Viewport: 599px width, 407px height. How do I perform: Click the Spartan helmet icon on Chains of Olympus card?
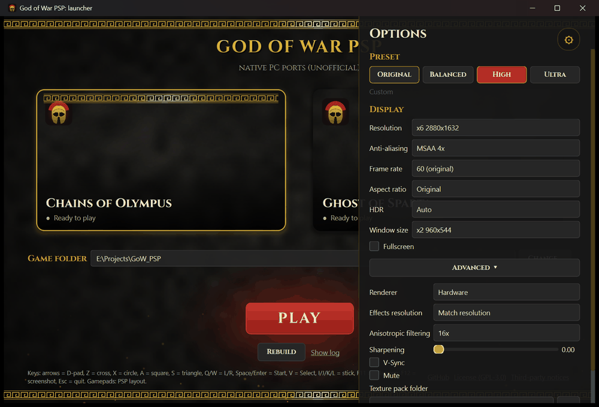point(59,113)
